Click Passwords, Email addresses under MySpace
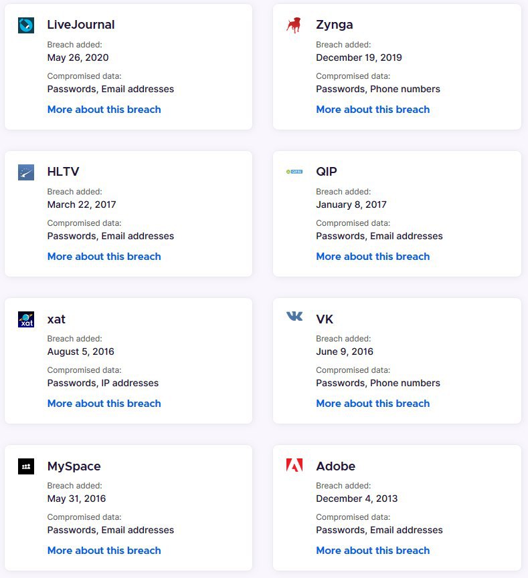 pos(110,530)
